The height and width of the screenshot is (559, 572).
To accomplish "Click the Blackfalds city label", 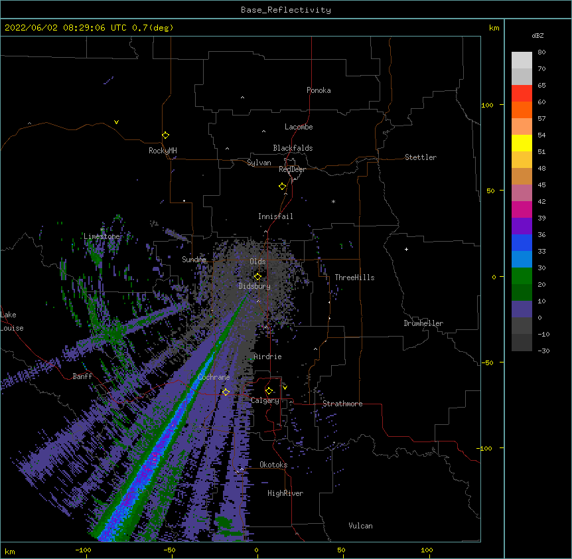I will (293, 148).
